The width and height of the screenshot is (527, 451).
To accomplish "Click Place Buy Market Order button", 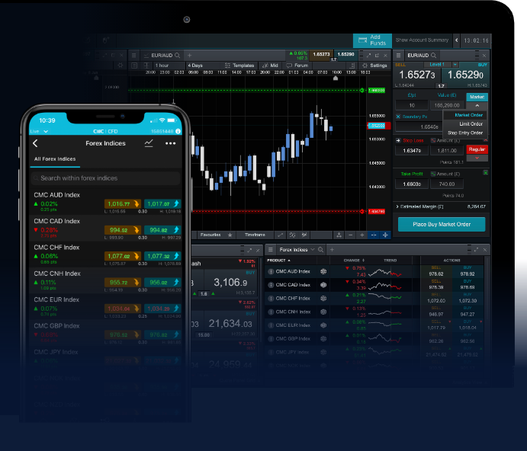I will point(441,224).
